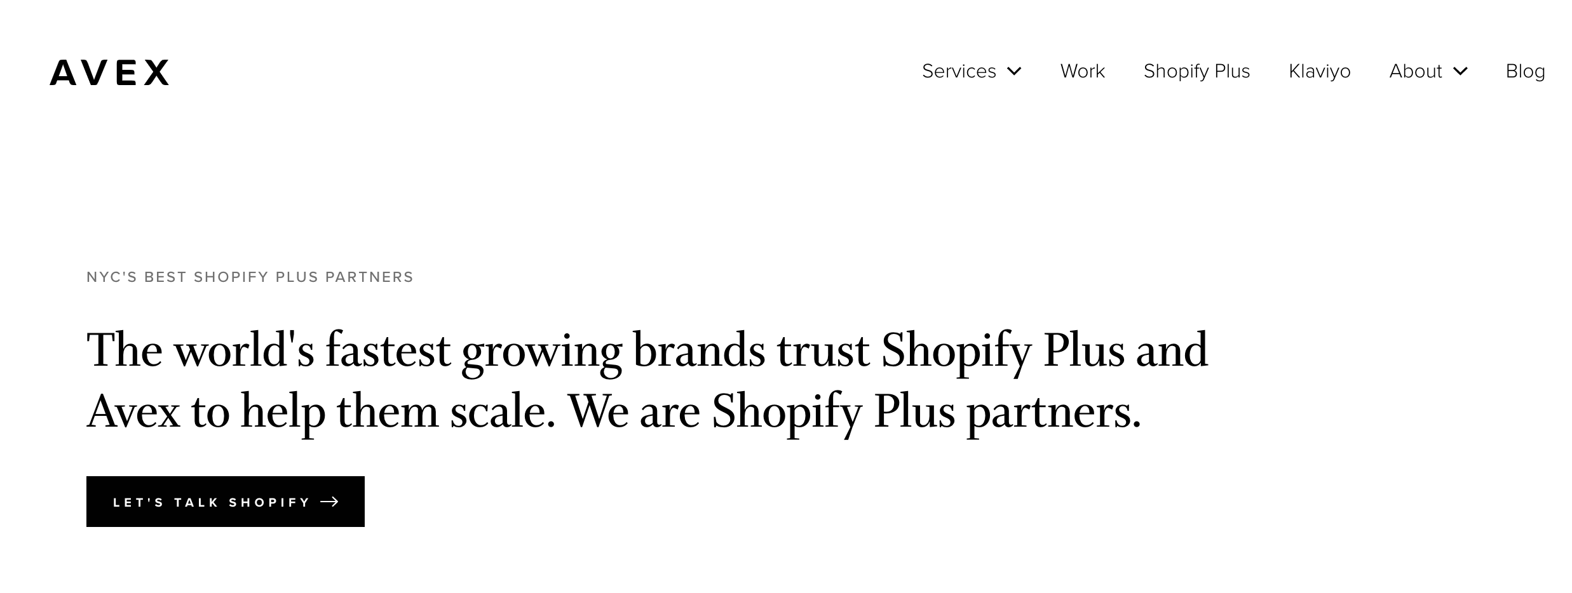The height and width of the screenshot is (593, 1572).
Task: Click the headline's first line about fastest growing brands
Action: tap(647, 350)
